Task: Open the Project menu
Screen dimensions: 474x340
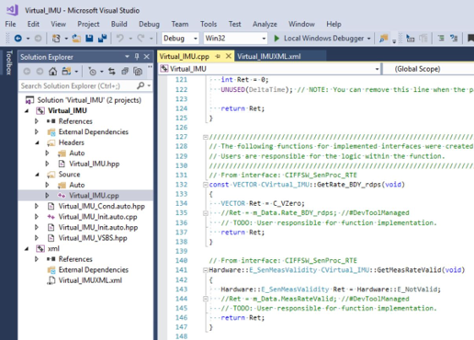Action: click(88, 24)
